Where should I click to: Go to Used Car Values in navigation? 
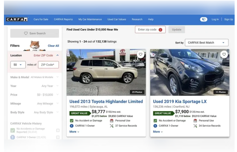click(117, 19)
